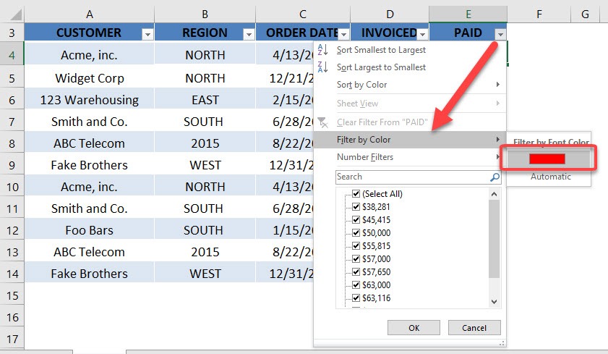Screen dimensions: 608x354
Task: Click the magnifier icon in Search box
Action: 494,177
